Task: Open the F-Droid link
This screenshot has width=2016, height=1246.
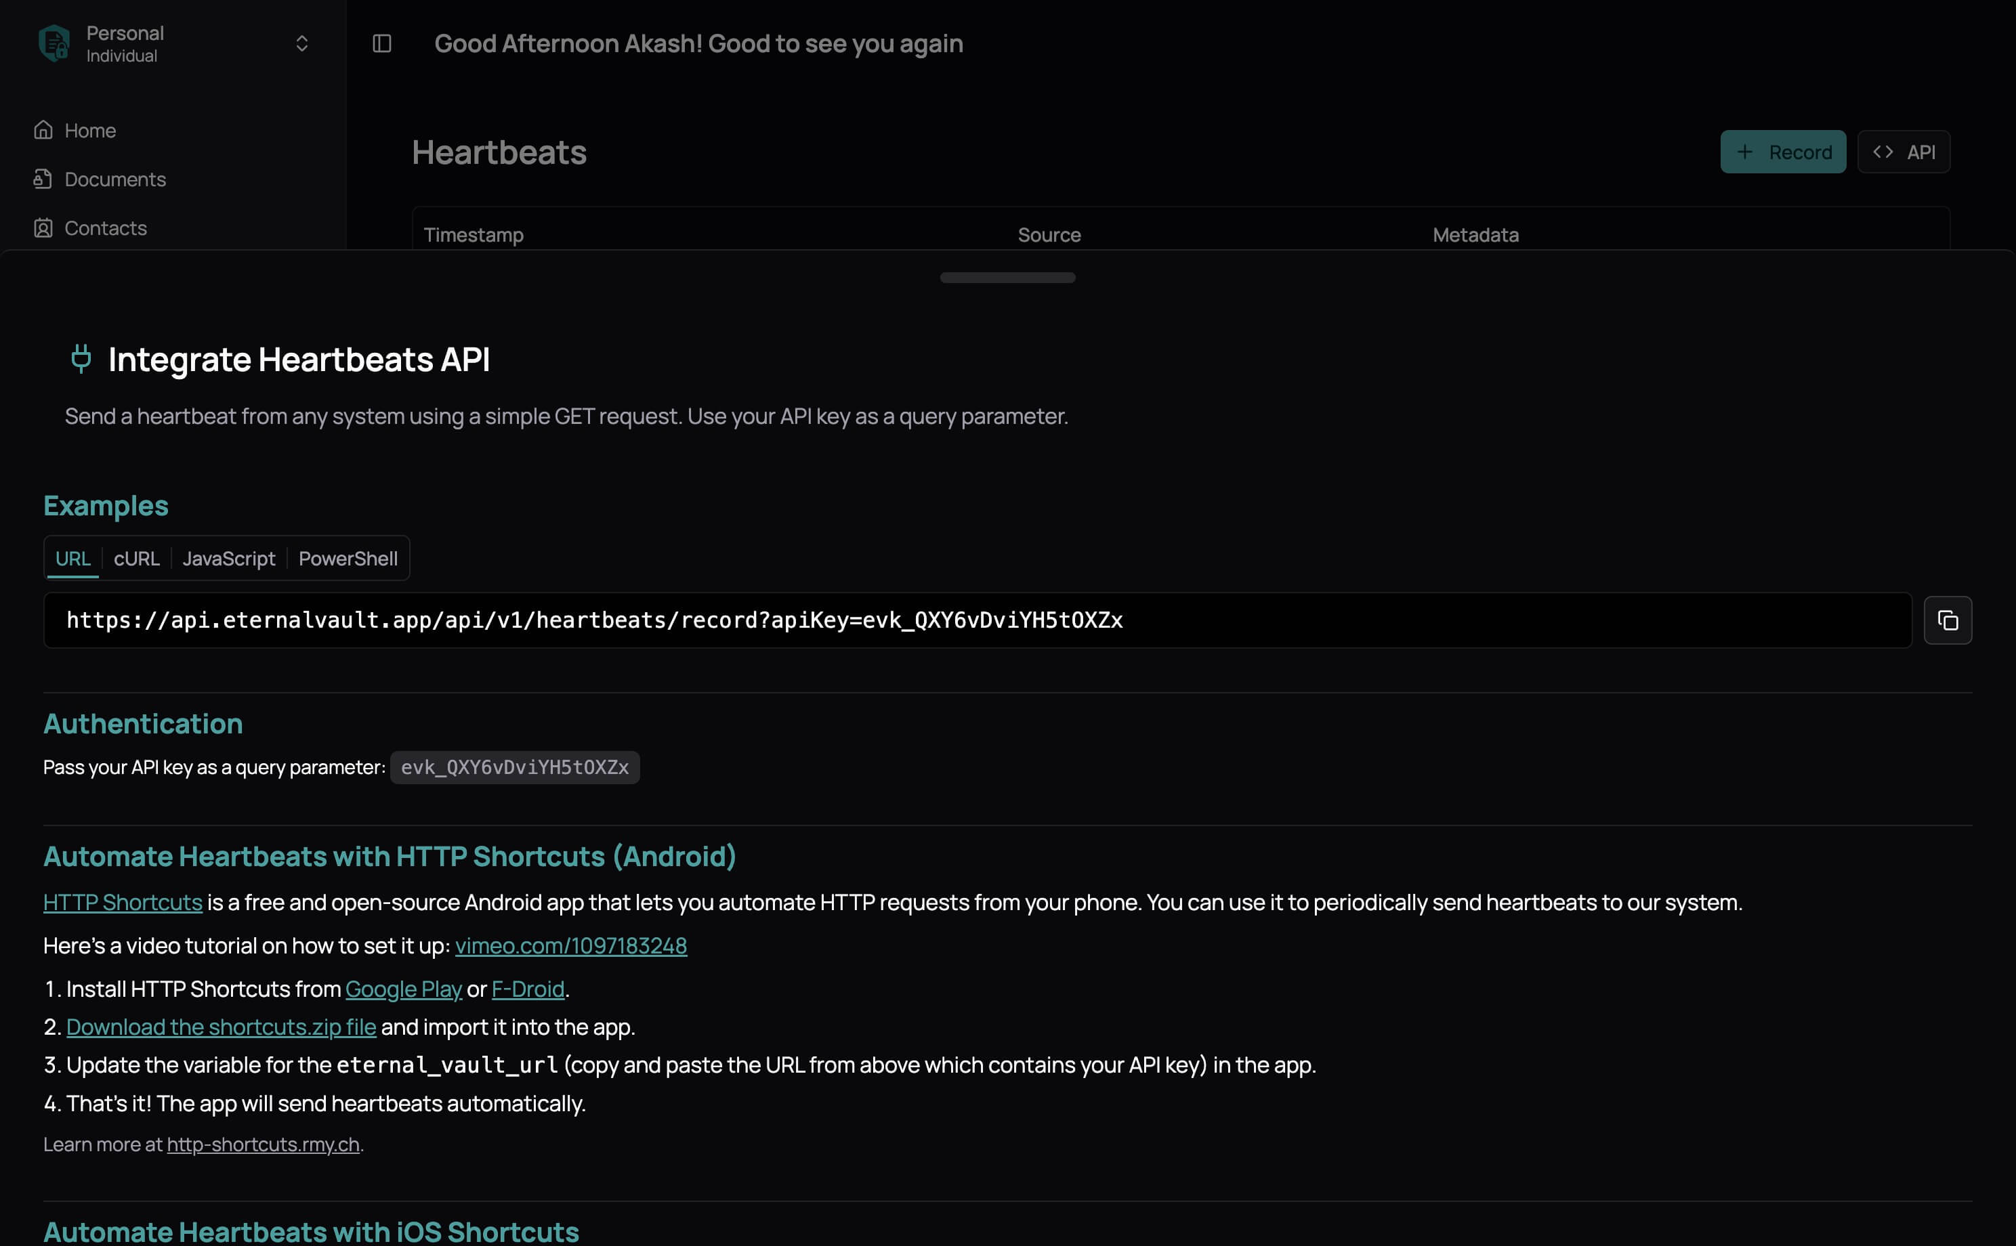Action: point(528,989)
